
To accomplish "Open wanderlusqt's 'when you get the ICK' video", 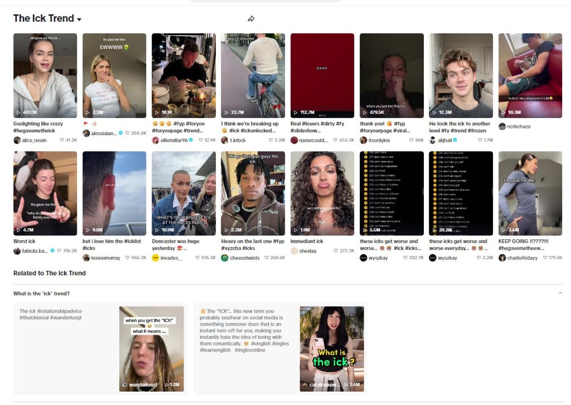I will click(x=152, y=349).
